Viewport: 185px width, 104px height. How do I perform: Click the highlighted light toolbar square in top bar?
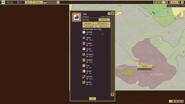click(x=164, y=2)
